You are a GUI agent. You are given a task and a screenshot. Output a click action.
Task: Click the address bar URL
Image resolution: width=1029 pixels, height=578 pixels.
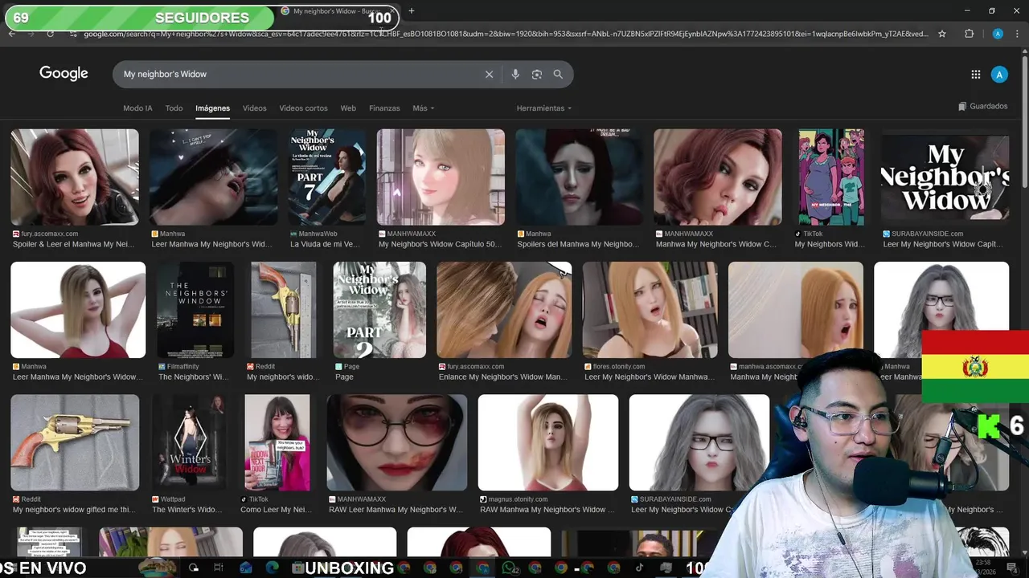pyautogui.click(x=506, y=34)
